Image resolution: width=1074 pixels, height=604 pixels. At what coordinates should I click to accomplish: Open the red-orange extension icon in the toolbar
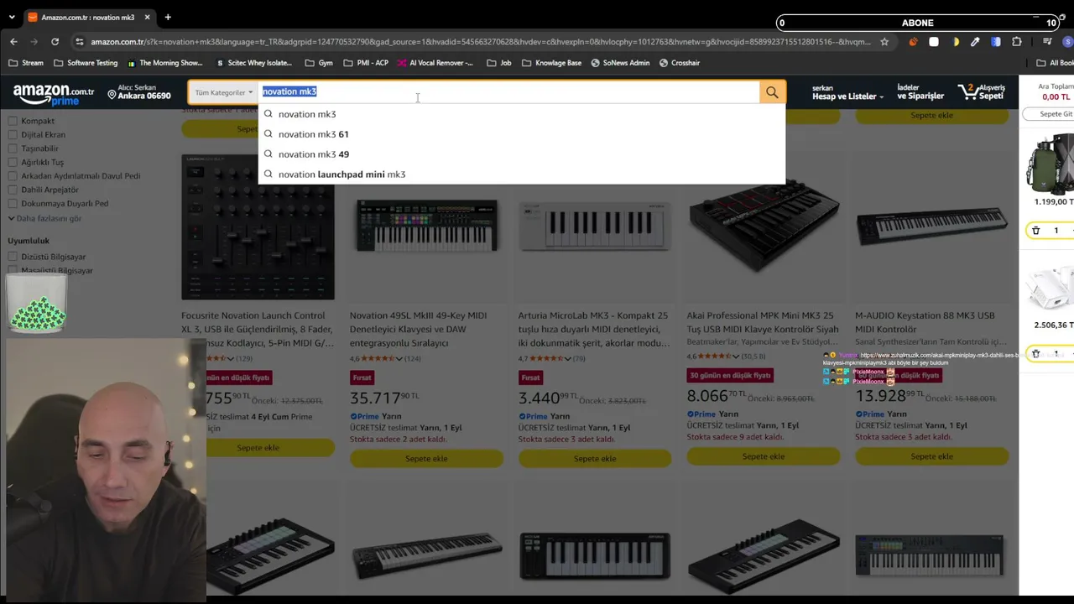pyautogui.click(x=913, y=42)
